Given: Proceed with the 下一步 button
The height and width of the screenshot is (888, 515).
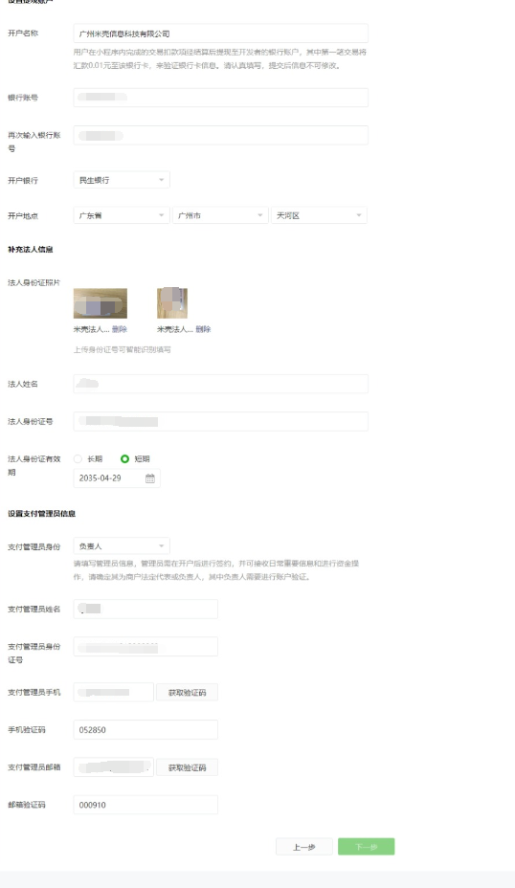Looking at the screenshot, I should click(366, 847).
